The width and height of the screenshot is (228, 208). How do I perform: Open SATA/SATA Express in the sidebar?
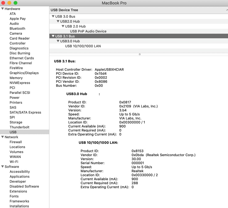(x=25, y=112)
